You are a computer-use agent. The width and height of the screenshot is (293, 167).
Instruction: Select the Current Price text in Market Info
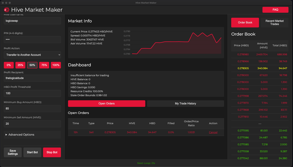92,32
